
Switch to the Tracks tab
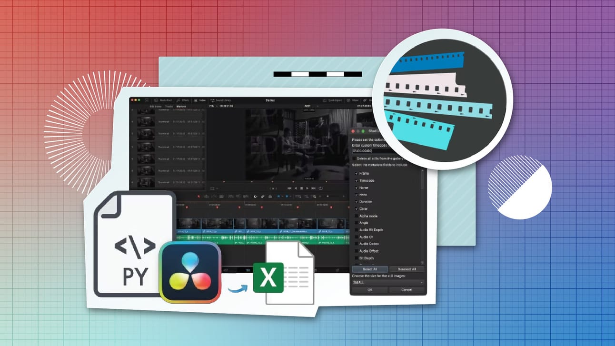click(169, 106)
